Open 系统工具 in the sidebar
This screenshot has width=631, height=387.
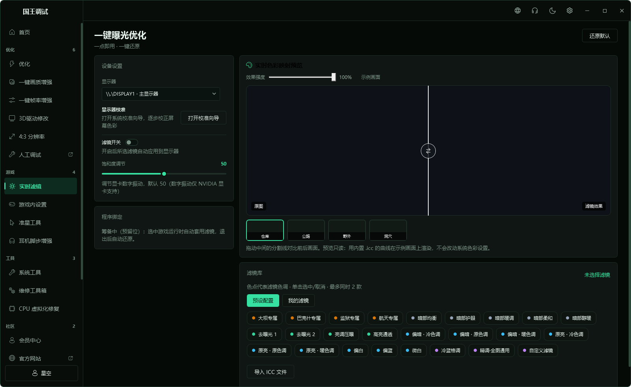tap(41, 272)
